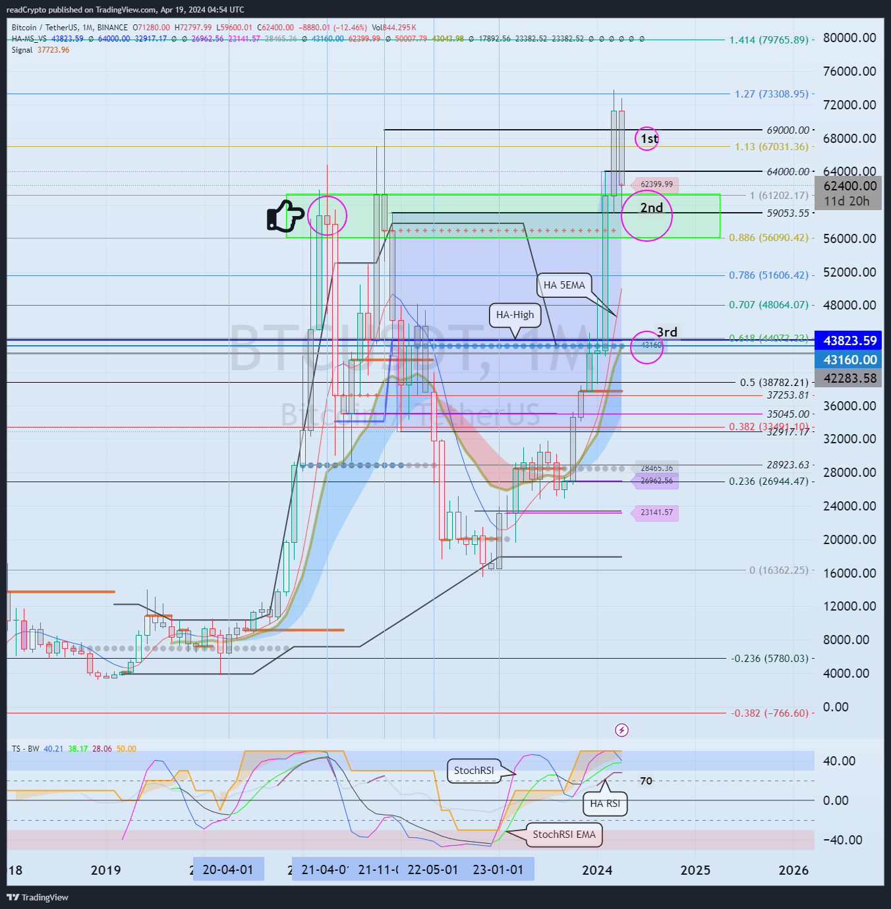Screen dimensions: 891x909
Task: Click the blue price label 43823.59
Action: (849, 341)
